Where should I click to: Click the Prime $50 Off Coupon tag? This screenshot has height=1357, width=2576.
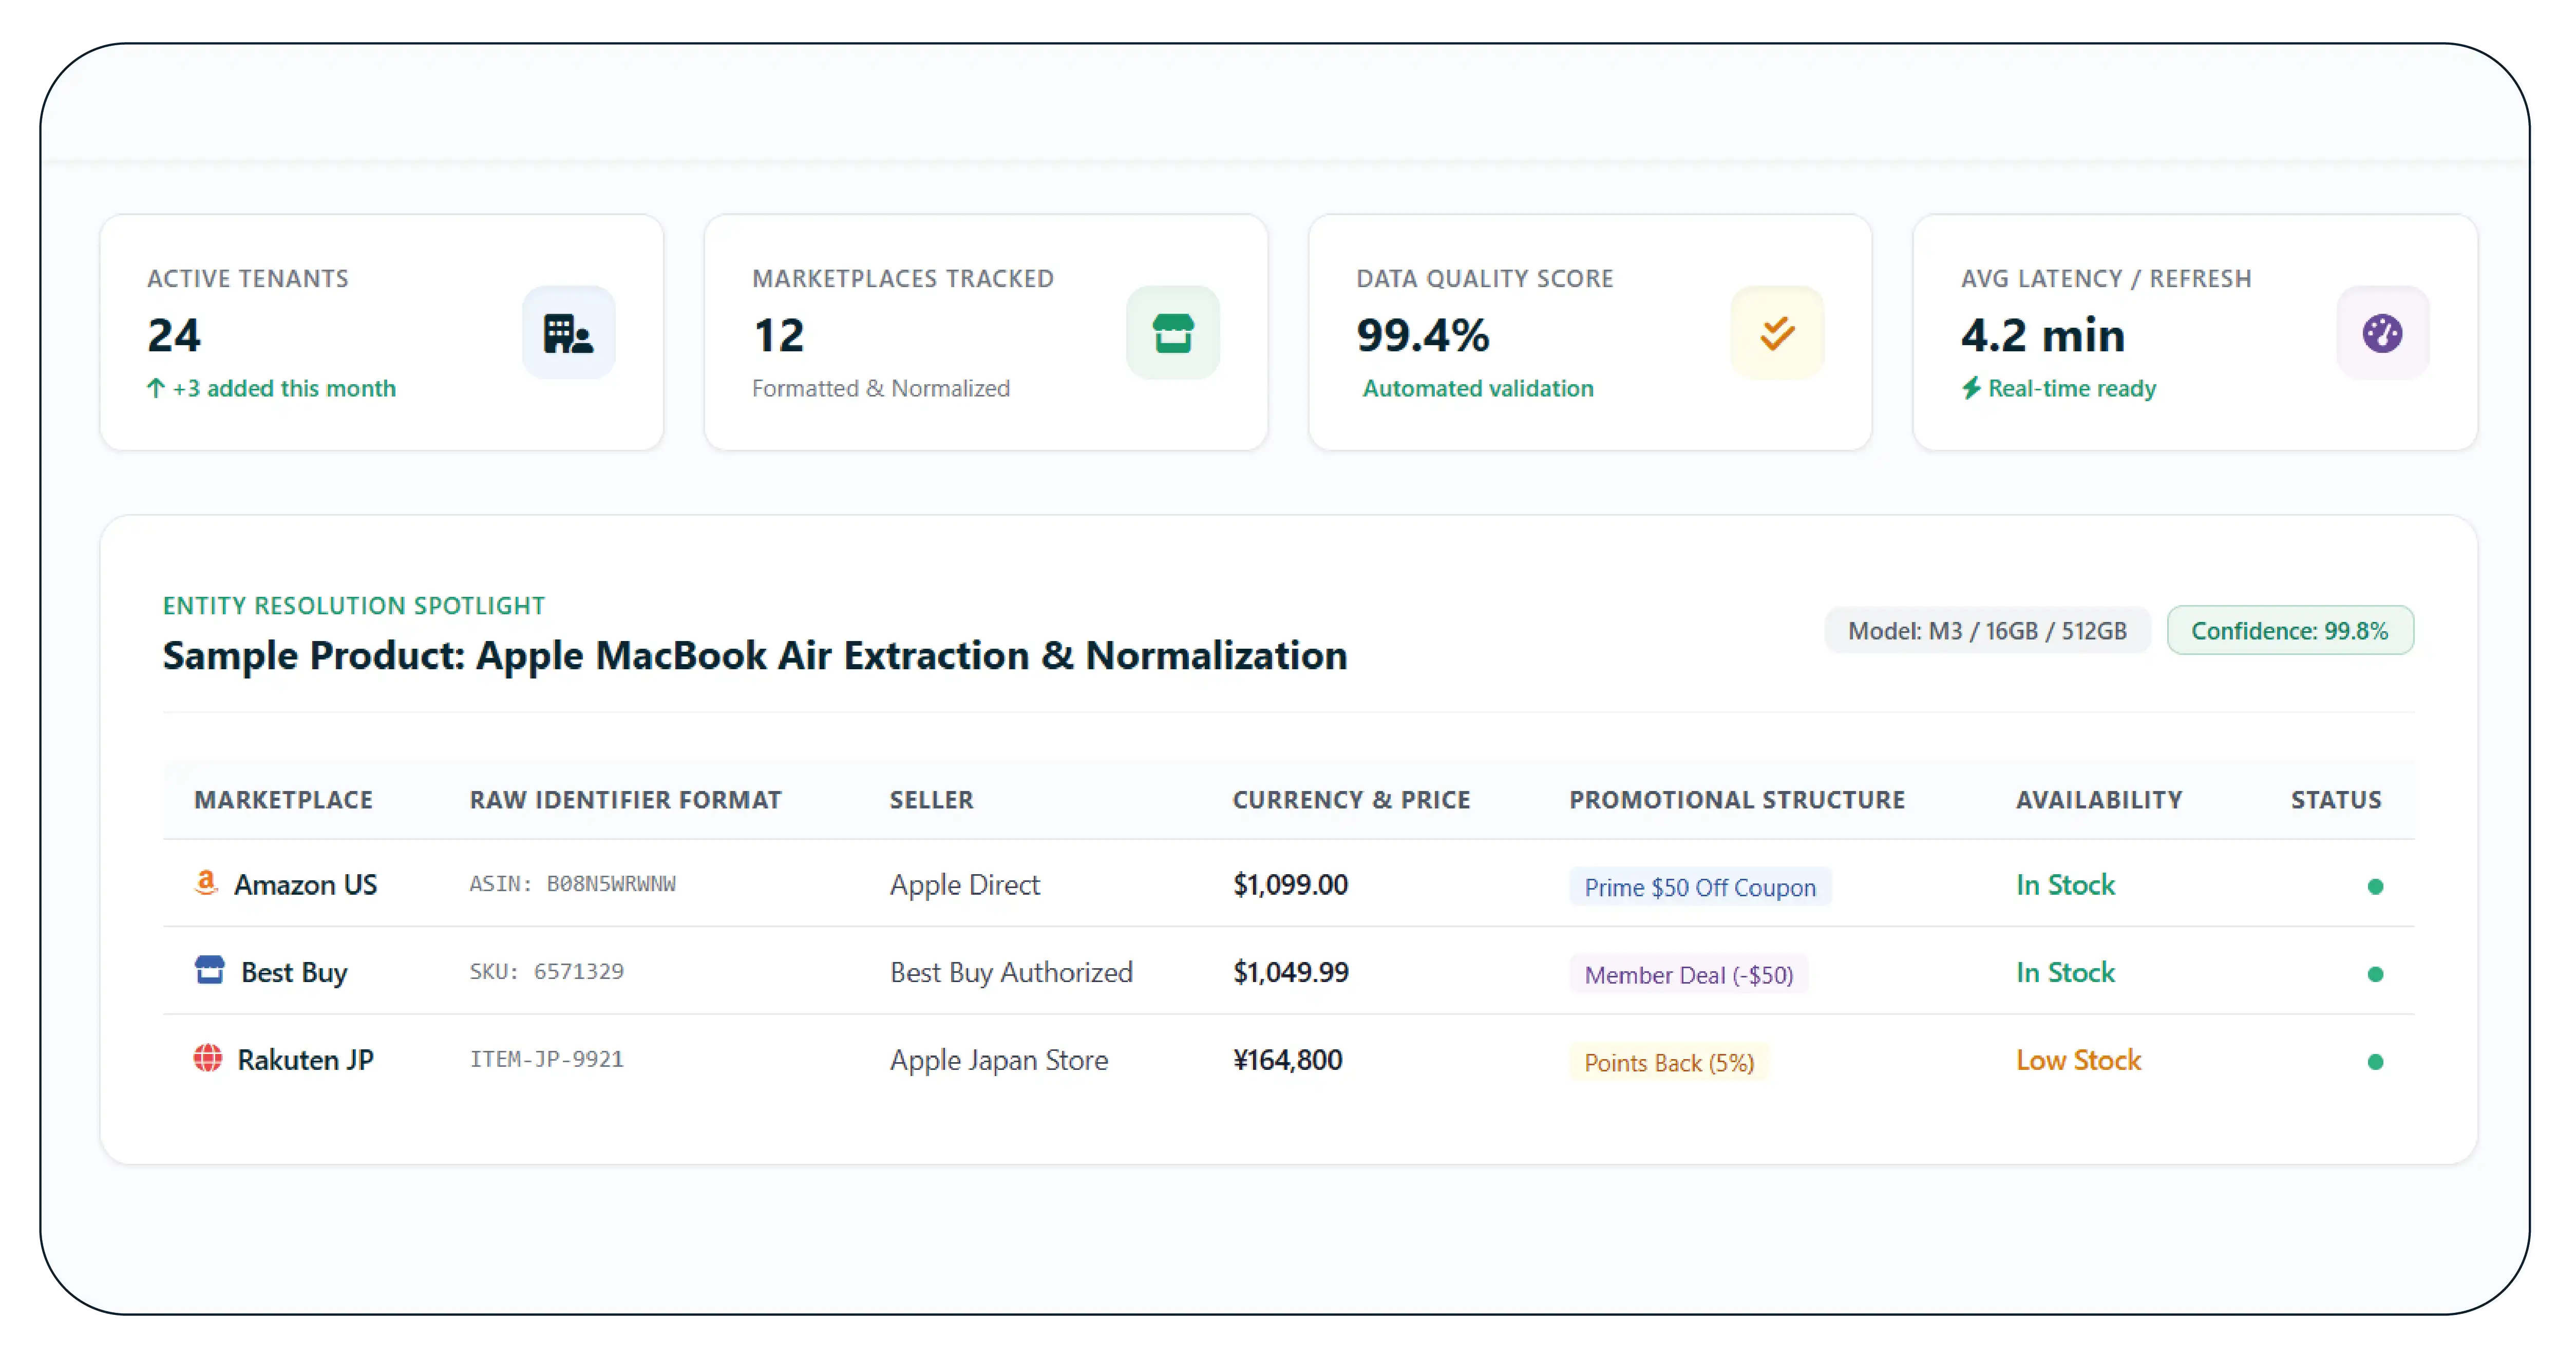point(1700,887)
